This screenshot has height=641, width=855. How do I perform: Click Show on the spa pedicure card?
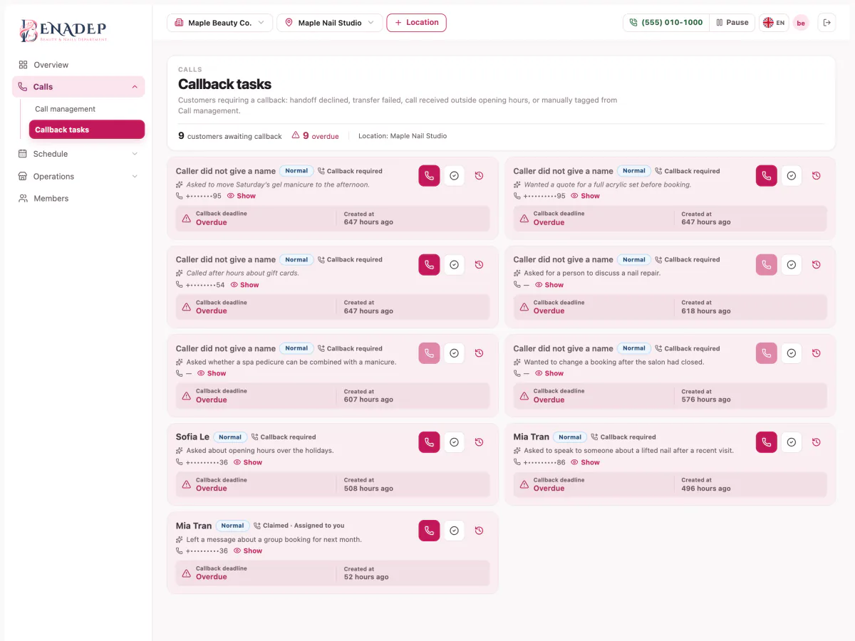212,373
